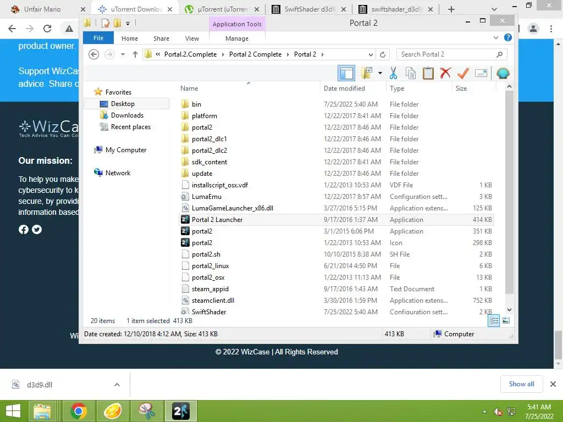
Task: Click the Explorer Back arrow button
Action: 93,54
